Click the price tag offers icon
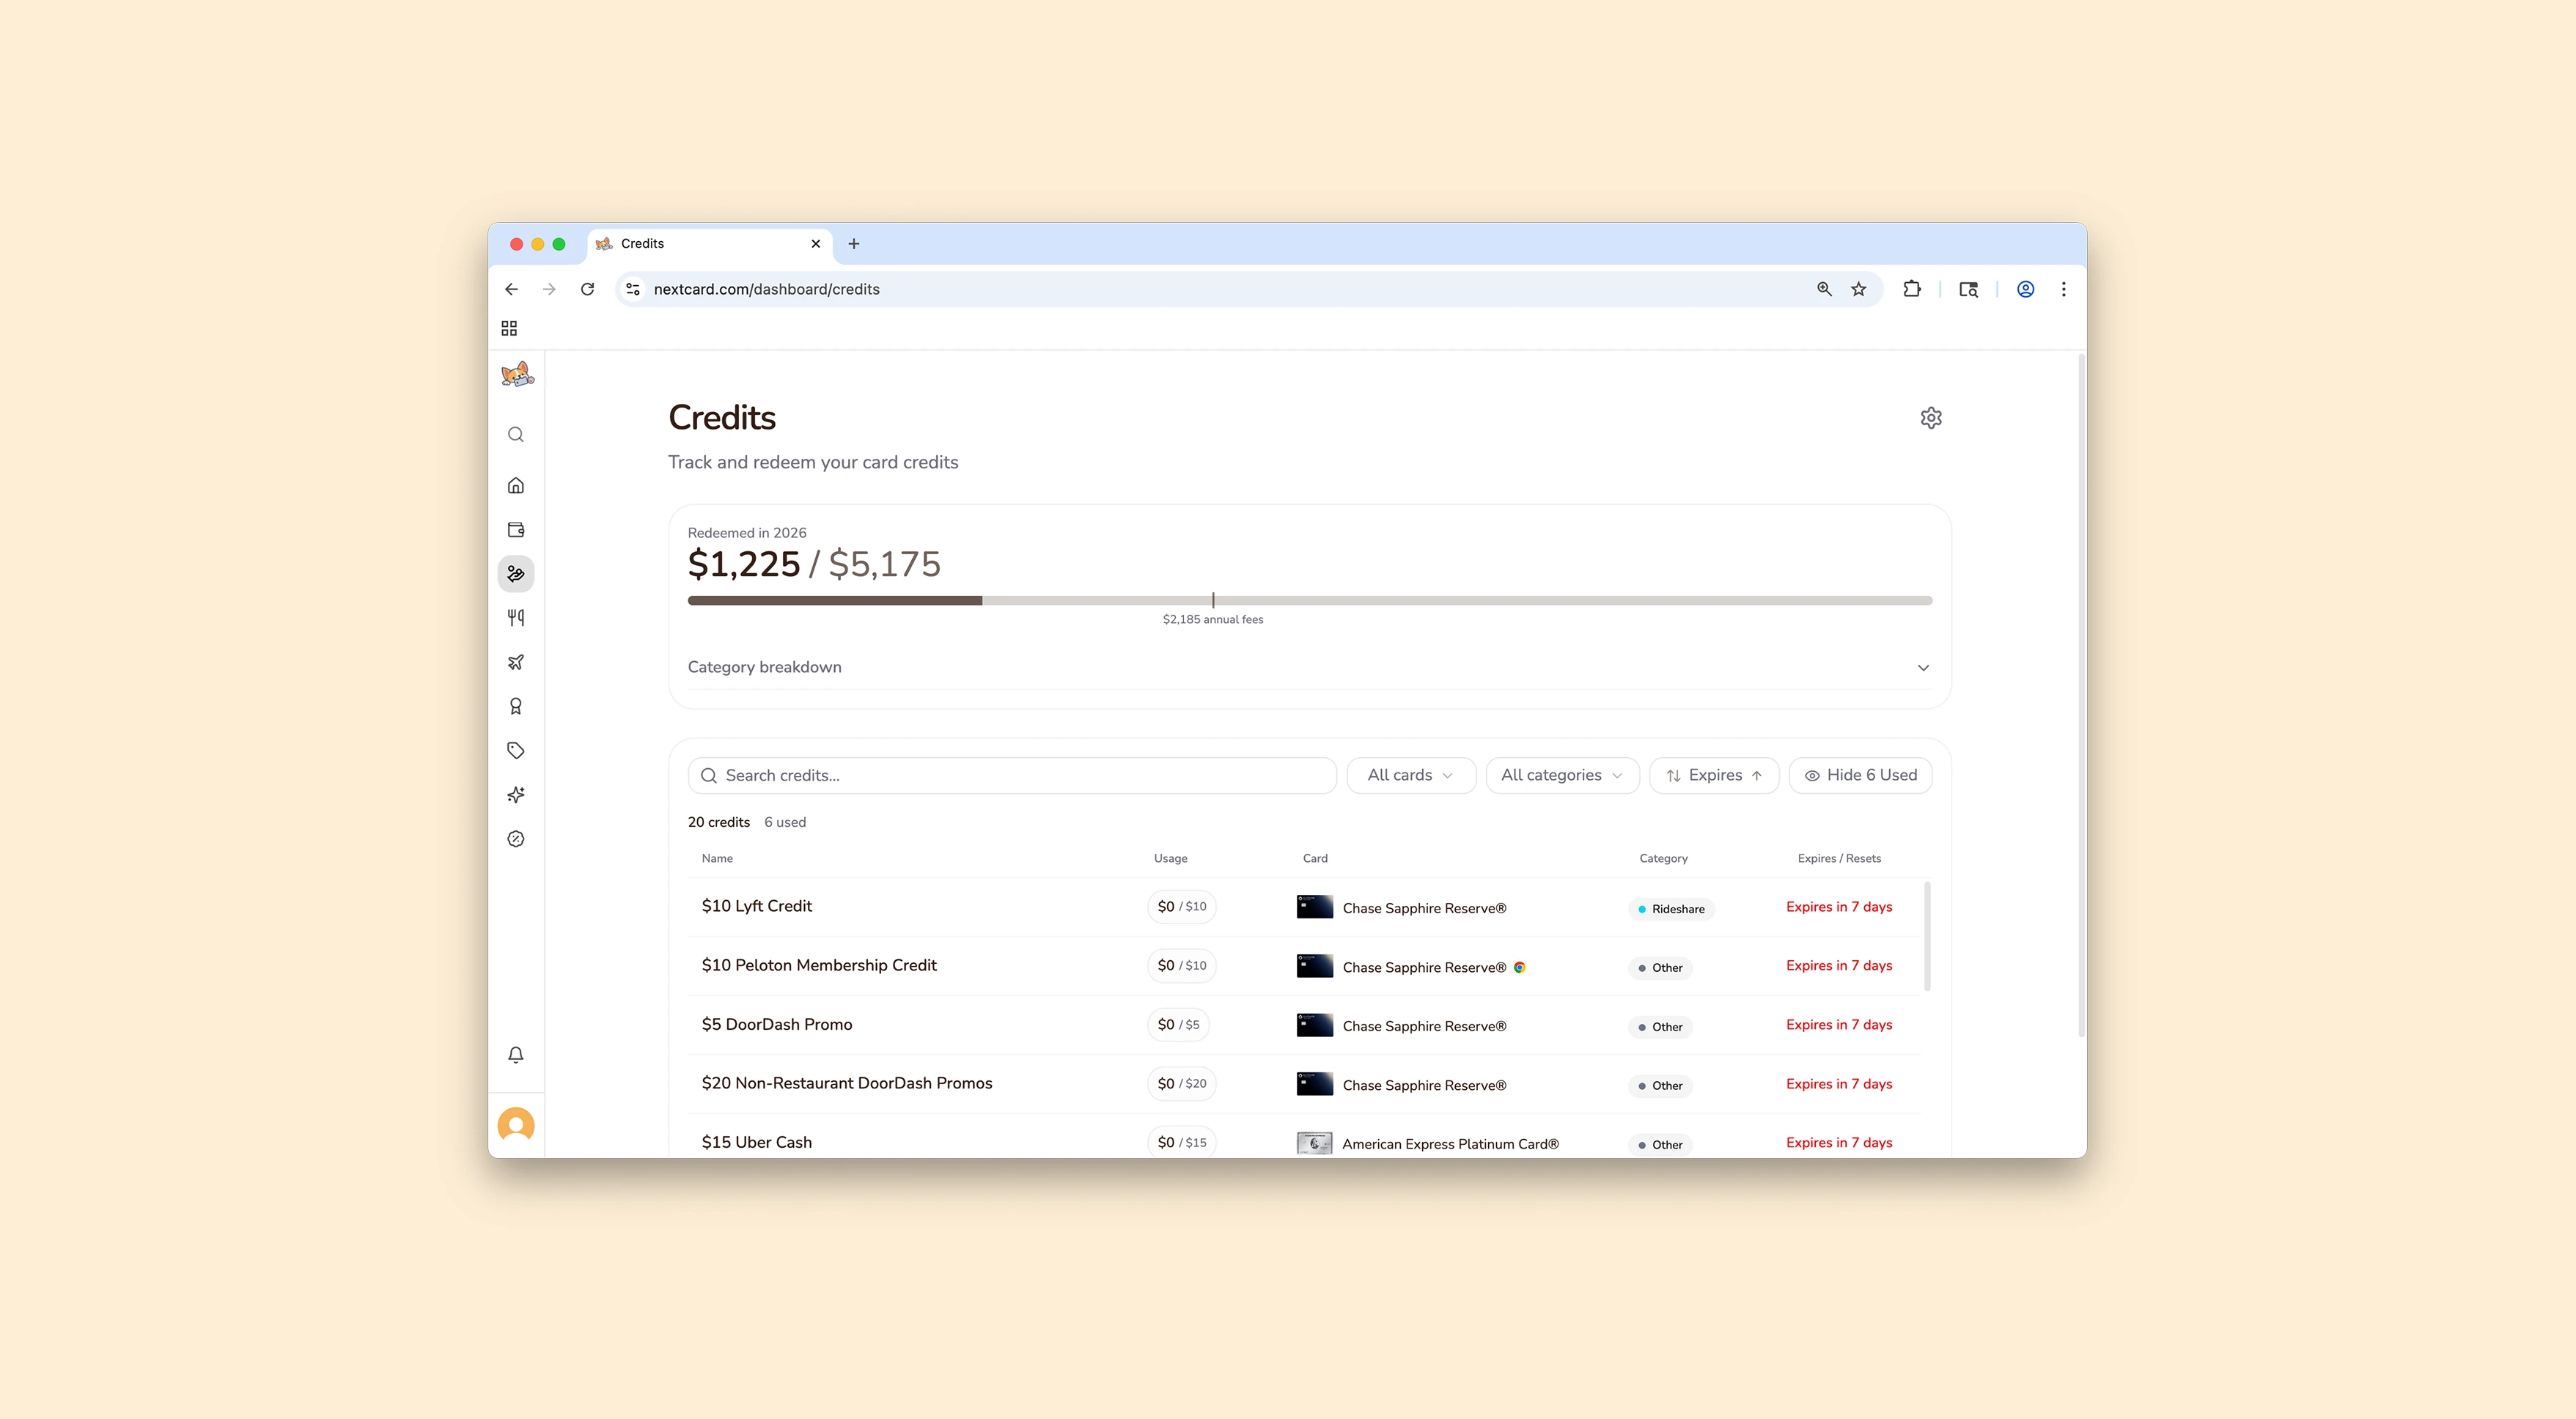2576x1419 pixels. tap(516, 750)
